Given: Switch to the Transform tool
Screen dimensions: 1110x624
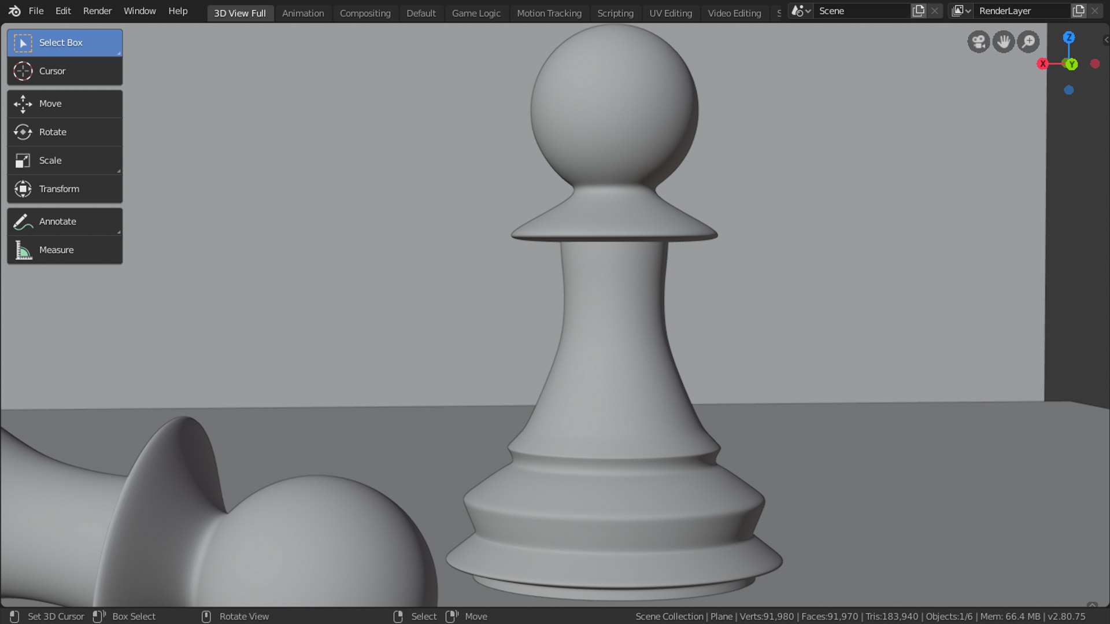Looking at the screenshot, I should tap(65, 189).
